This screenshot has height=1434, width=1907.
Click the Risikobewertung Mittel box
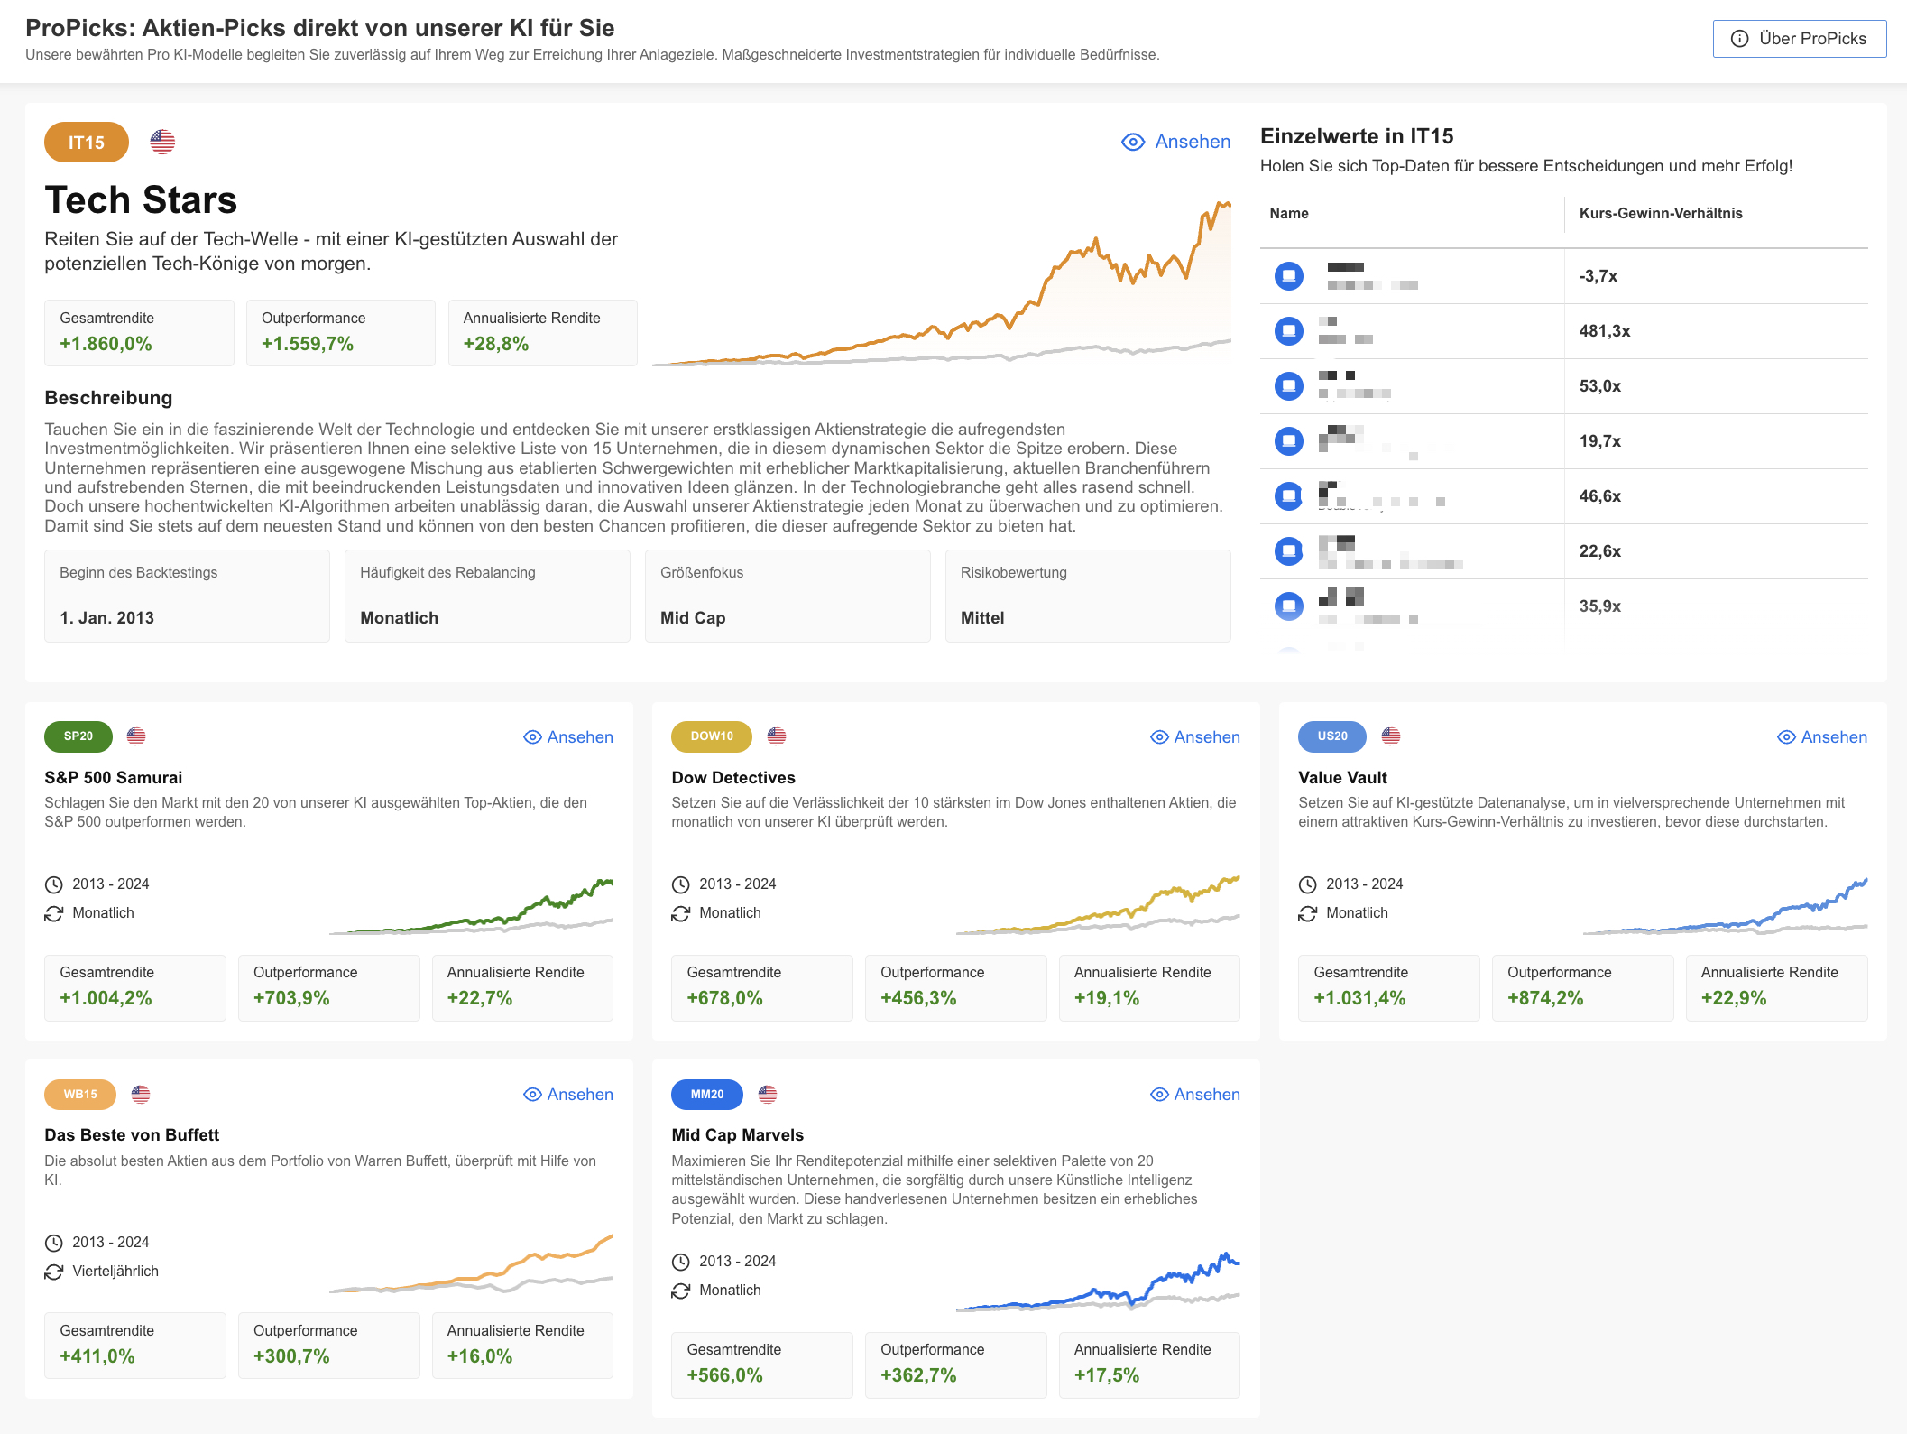click(1088, 597)
